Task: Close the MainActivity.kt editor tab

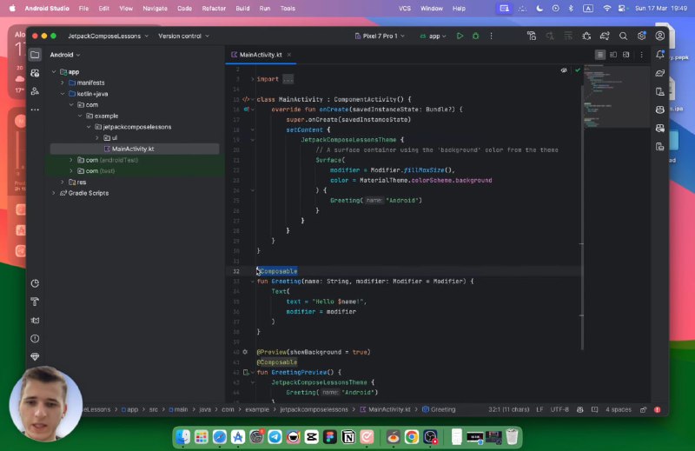Action: click(x=289, y=55)
